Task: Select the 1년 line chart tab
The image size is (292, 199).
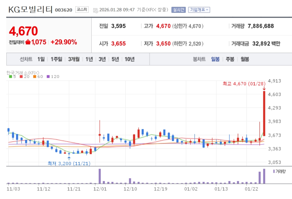Action: coord(89,59)
